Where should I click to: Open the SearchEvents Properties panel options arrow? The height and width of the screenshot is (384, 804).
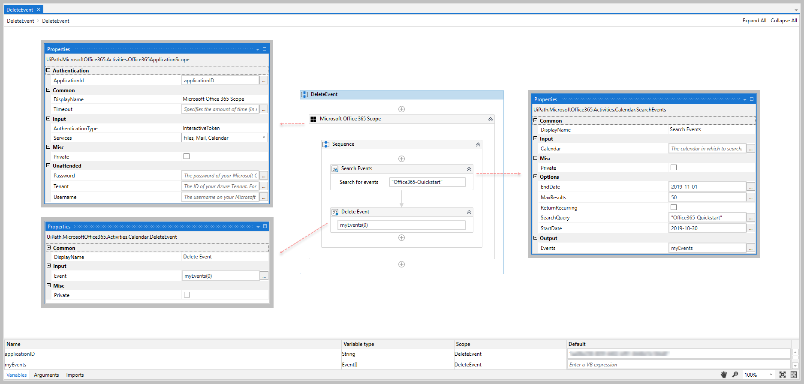[745, 99]
